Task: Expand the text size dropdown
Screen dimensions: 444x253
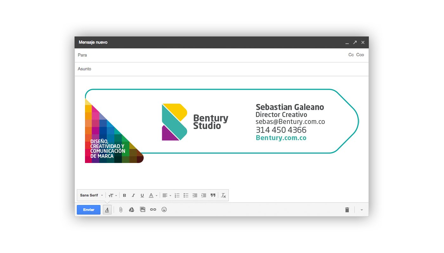Action: 113,195
